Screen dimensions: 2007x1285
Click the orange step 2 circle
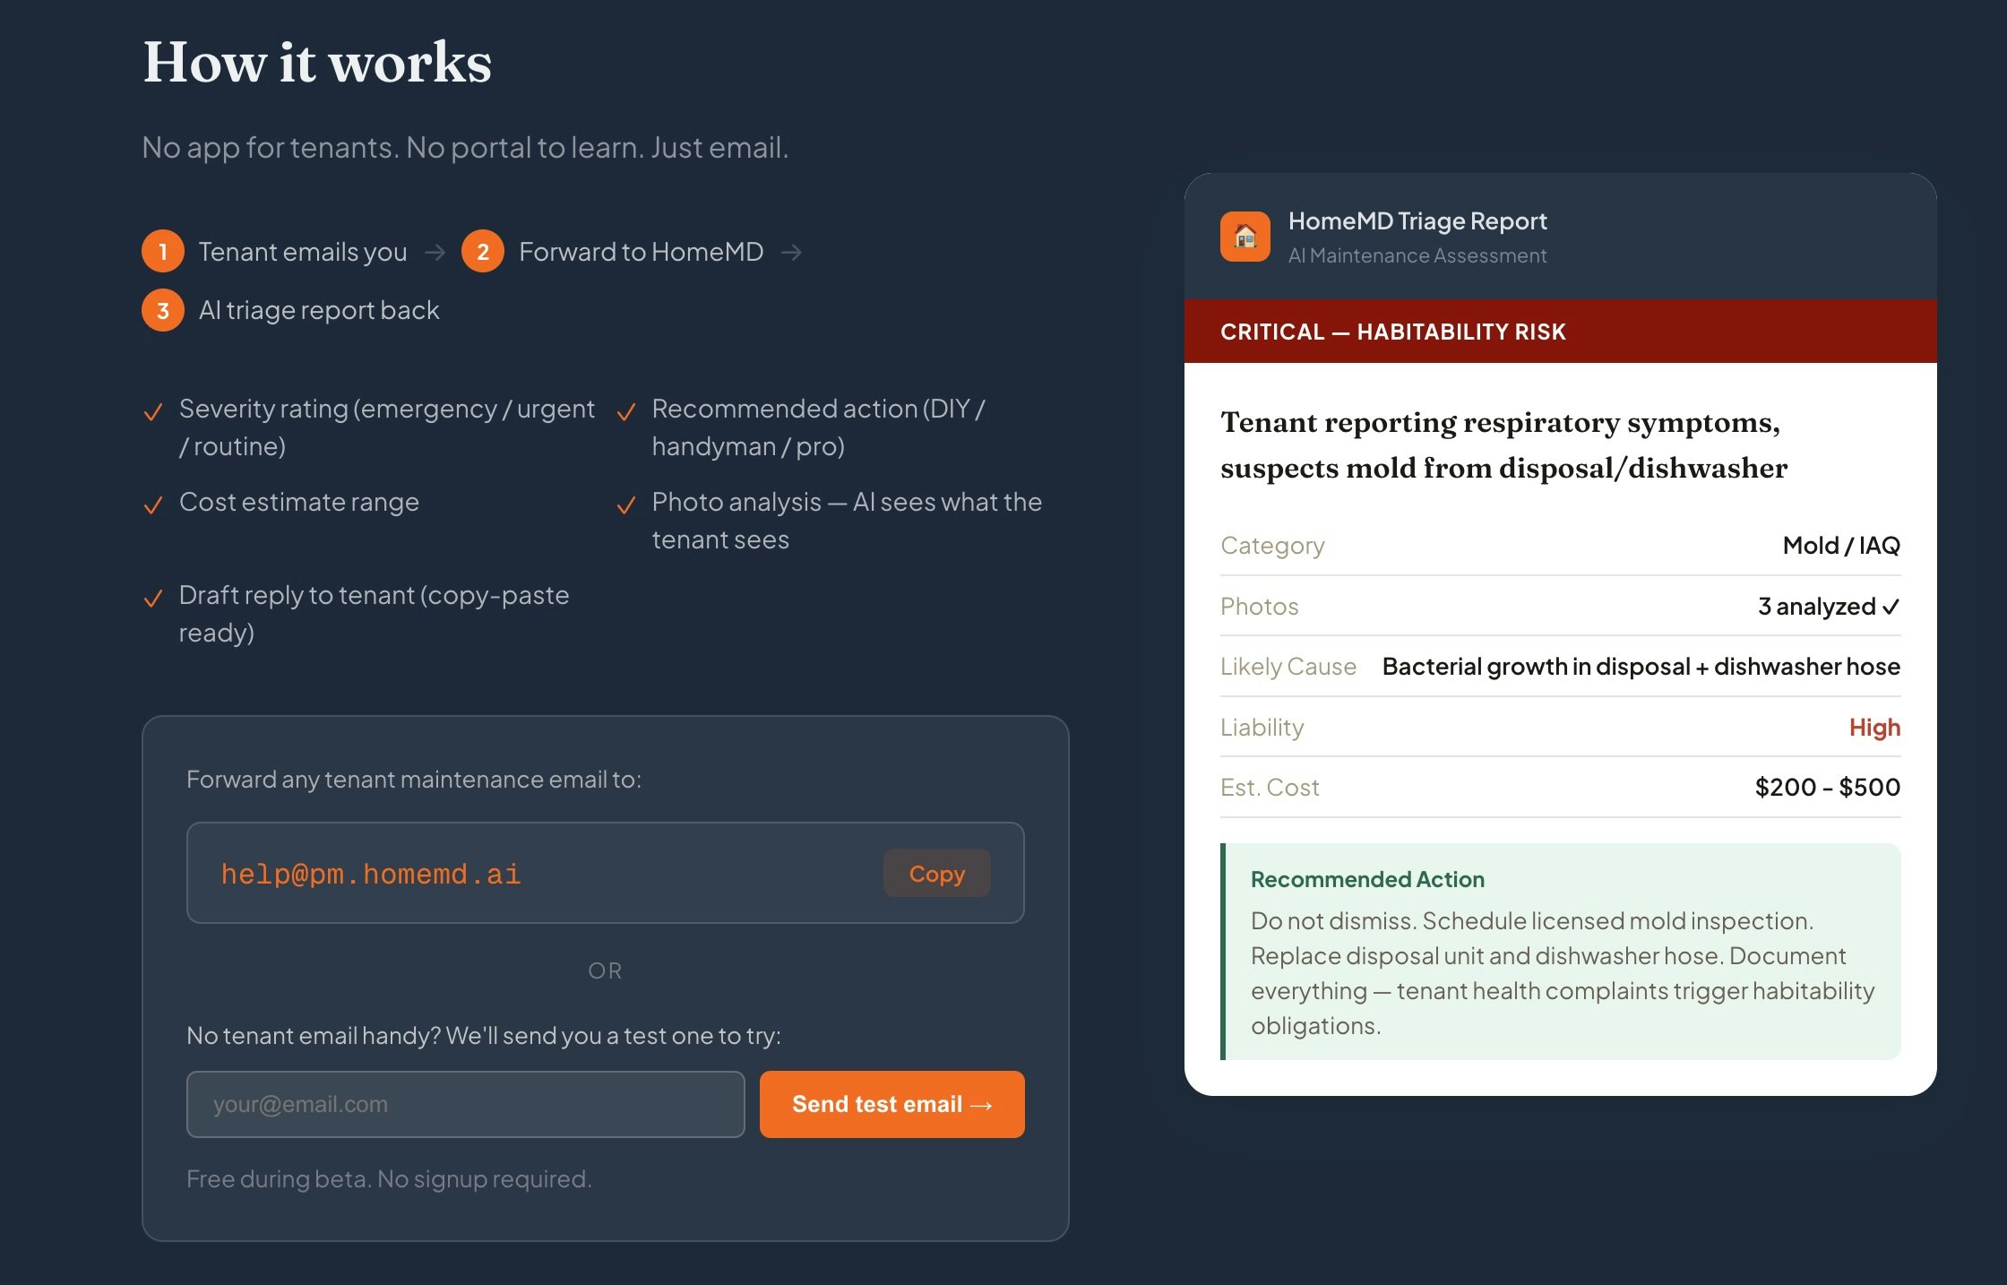pyautogui.click(x=483, y=252)
